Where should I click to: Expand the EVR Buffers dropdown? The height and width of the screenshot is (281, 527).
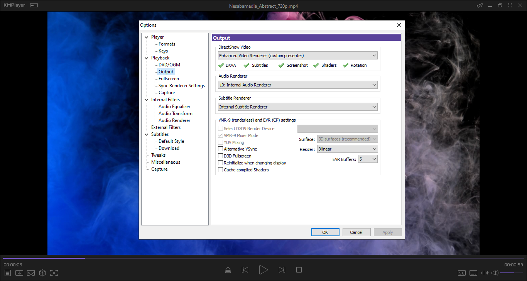(x=368, y=159)
